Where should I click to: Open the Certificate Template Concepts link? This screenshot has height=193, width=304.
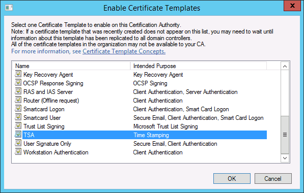tap(124, 51)
